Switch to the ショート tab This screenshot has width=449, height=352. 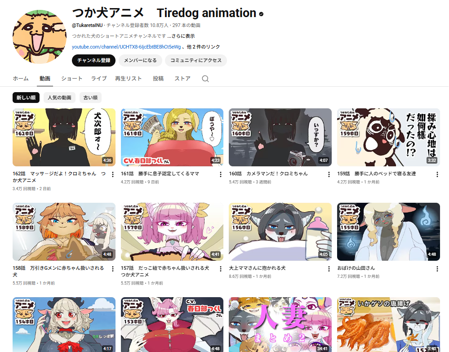point(71,79)
